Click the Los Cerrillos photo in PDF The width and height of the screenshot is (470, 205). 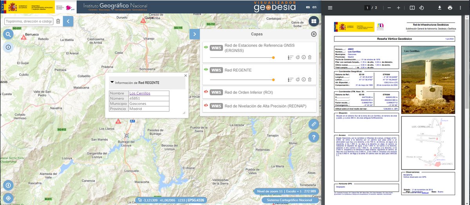[x=428, y=80]
